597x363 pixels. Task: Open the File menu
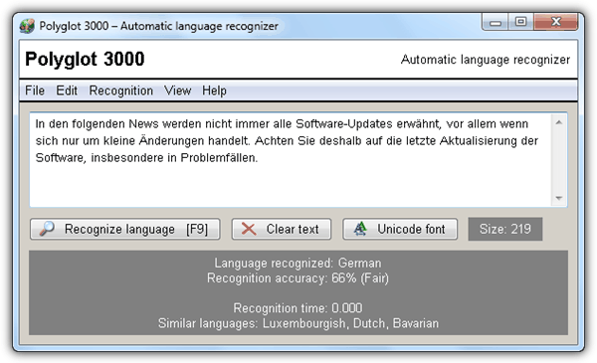35,91
